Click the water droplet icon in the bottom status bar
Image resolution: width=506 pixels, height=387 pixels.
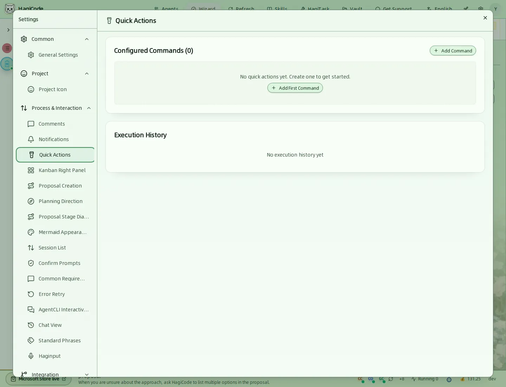[x=449, y=379]
